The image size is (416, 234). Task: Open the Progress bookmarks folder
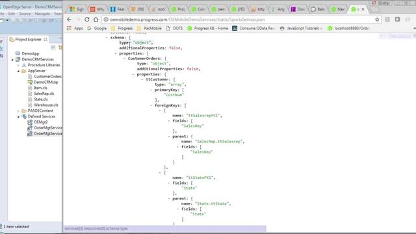122,28
